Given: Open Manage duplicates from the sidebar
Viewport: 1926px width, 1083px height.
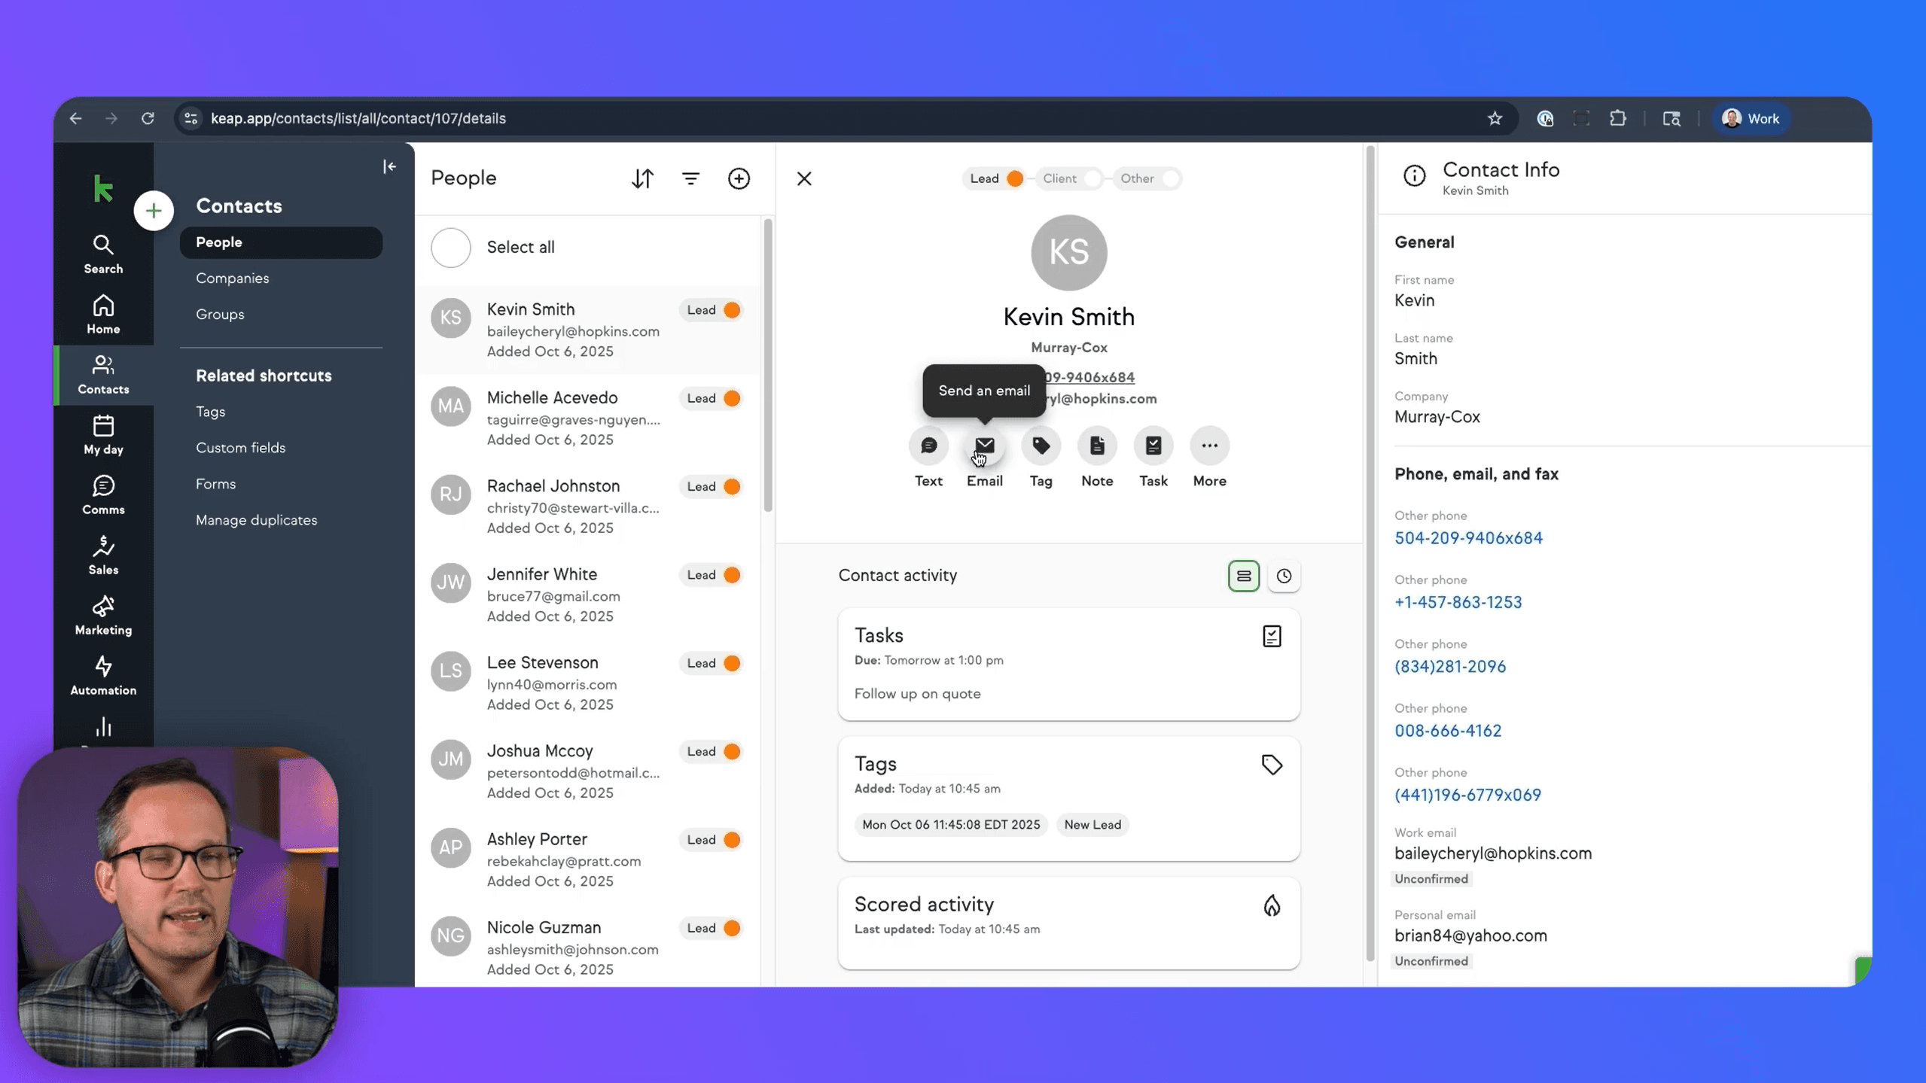Looking at the screenshot, I should pyautogui.click(x=256, y=519).
